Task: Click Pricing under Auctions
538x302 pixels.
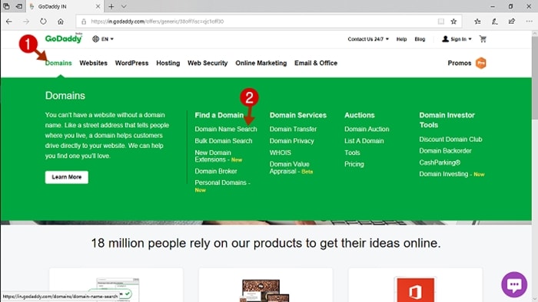Action: (x=354, y=164)
